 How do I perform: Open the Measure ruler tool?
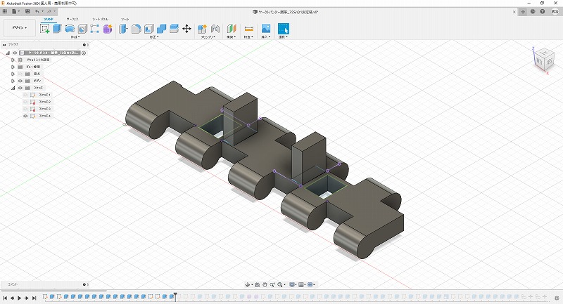[248, 29]
